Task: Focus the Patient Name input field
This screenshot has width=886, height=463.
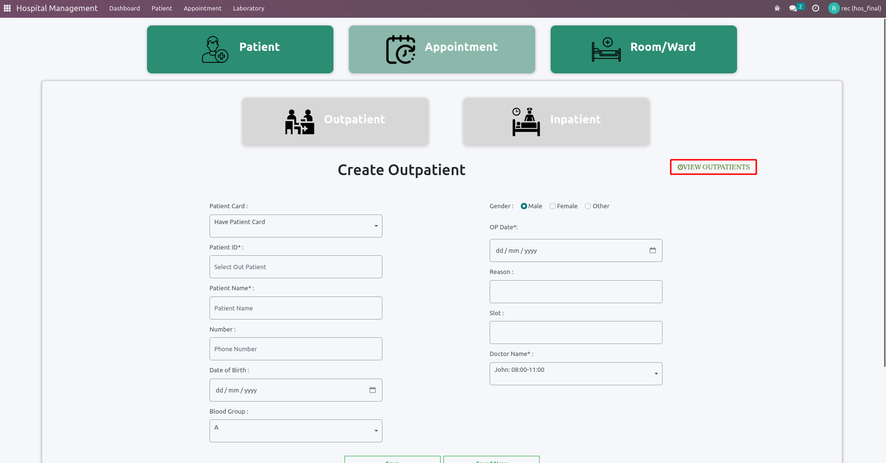Action: [x=296, y=308]
